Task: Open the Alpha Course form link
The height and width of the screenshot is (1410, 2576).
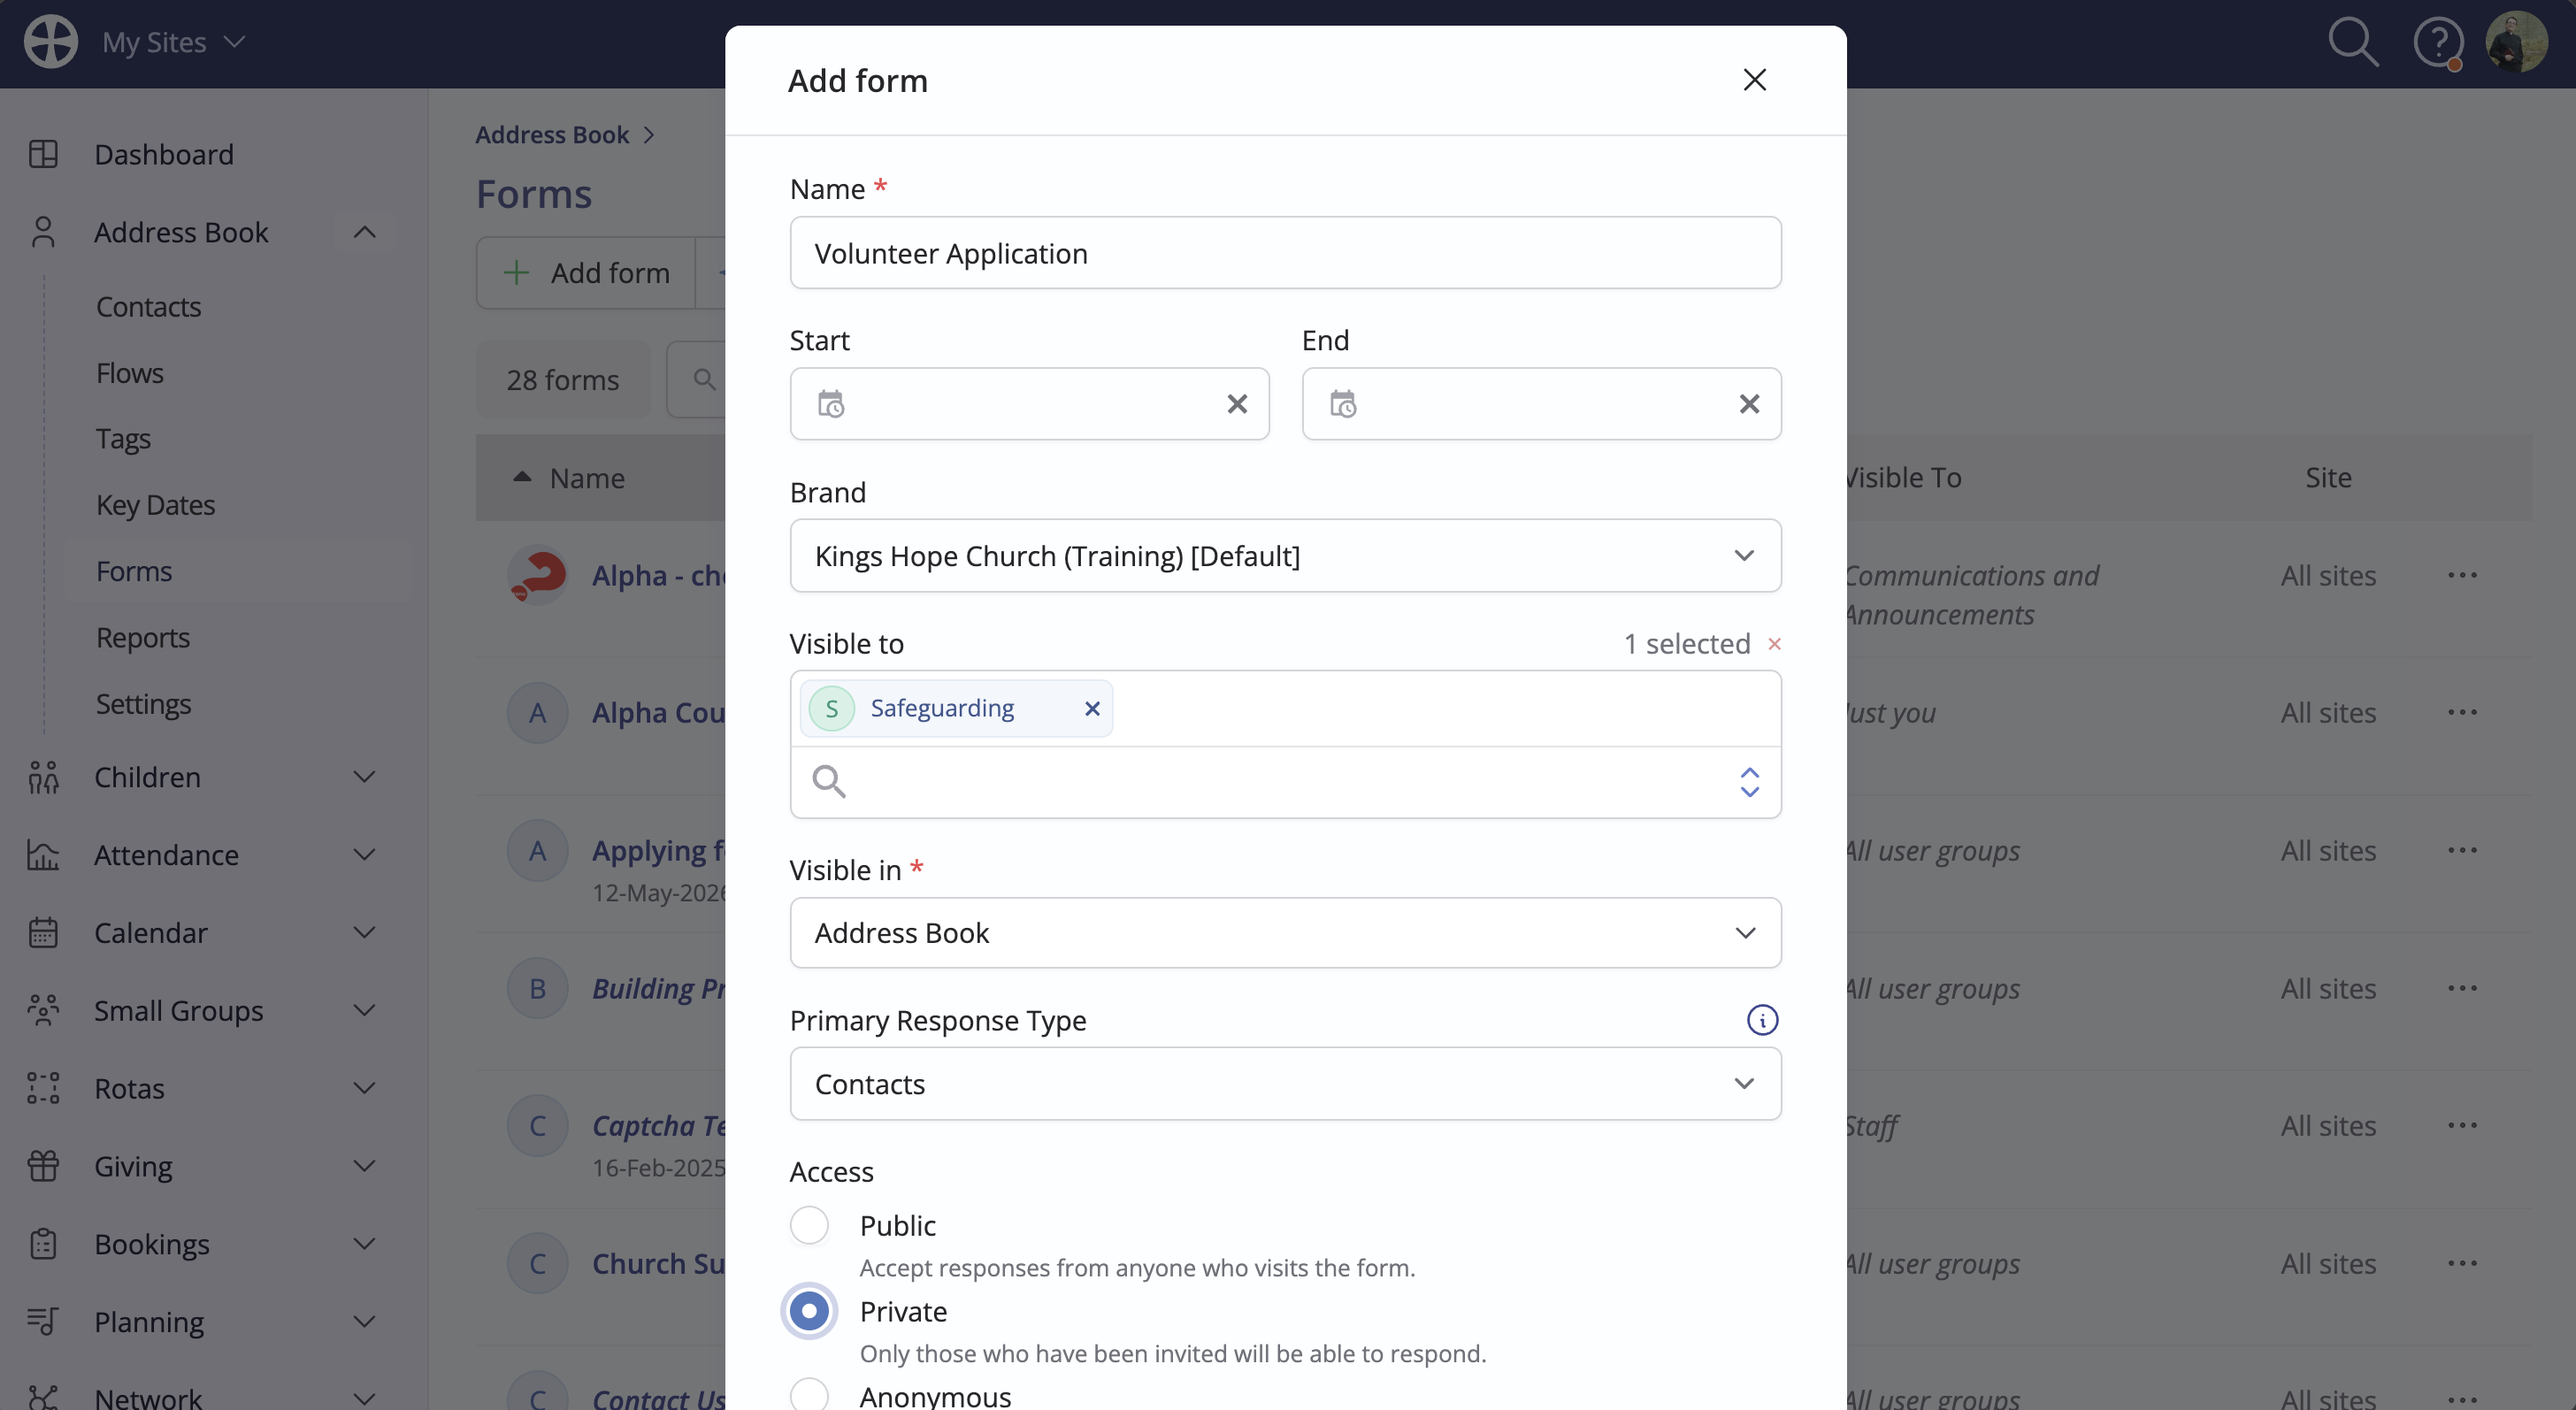Action: tap(658, 713)
